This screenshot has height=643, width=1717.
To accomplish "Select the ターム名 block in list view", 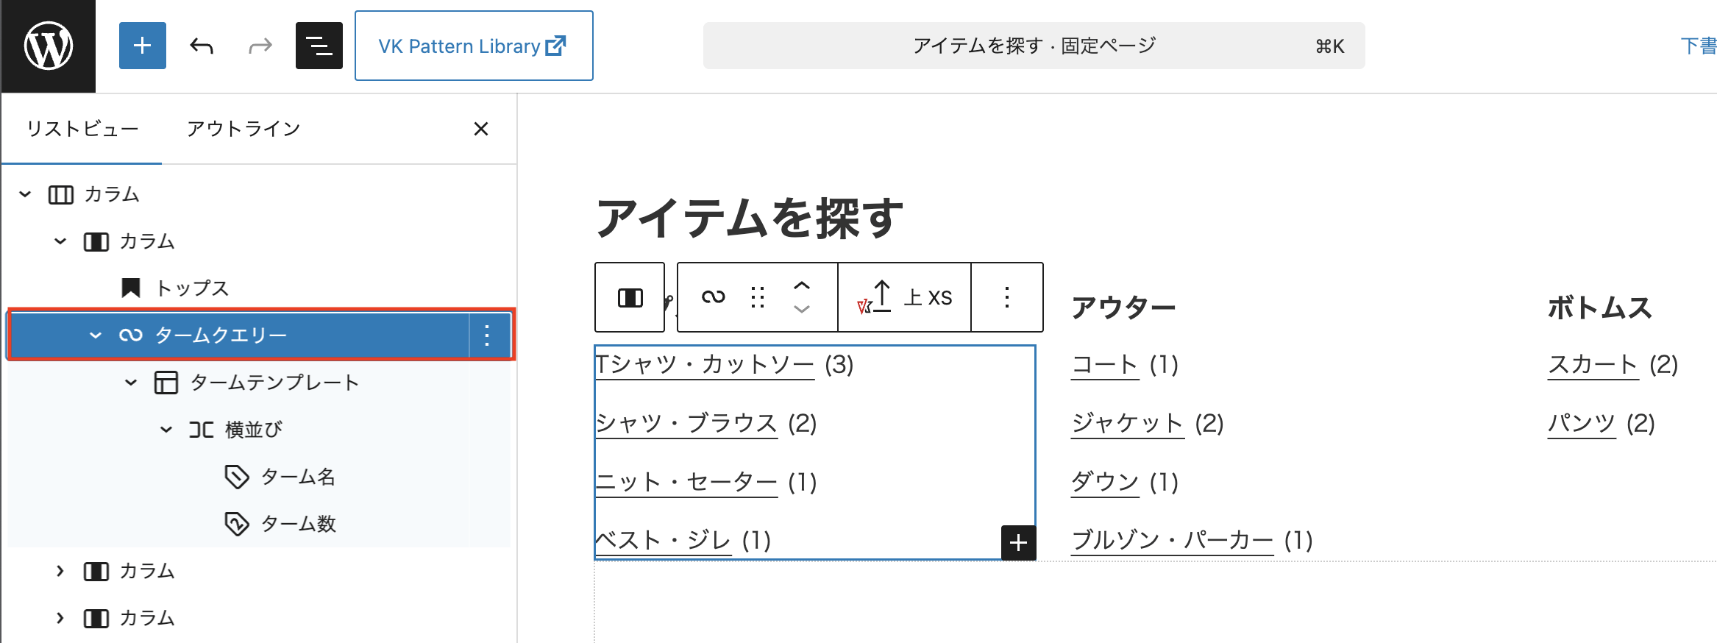I will (298, 477).
